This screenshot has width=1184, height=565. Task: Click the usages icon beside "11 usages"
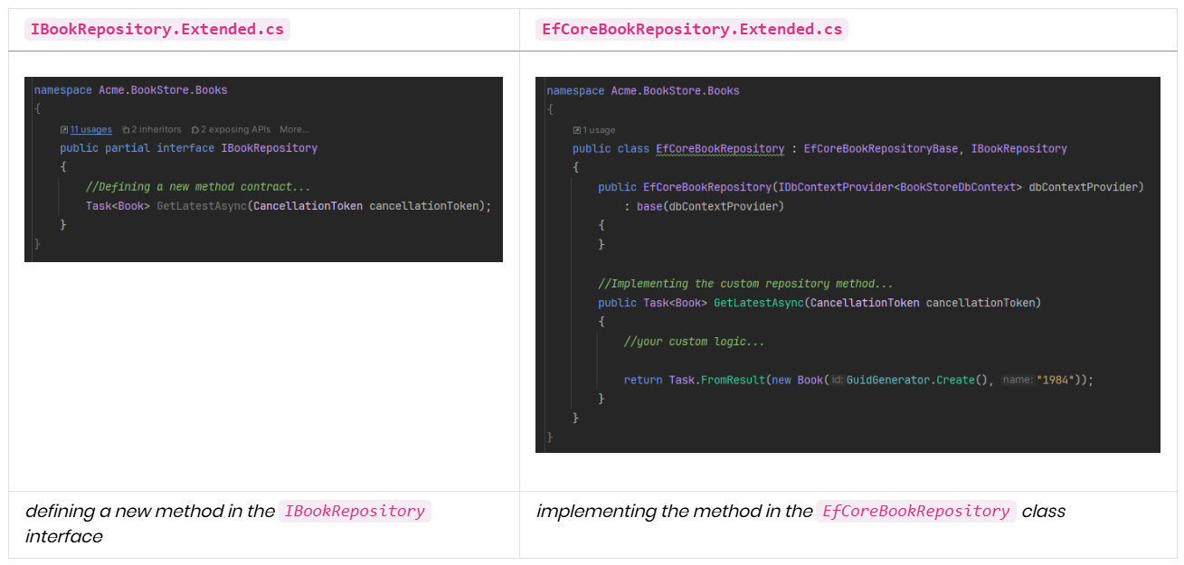[x=64, y=129]
